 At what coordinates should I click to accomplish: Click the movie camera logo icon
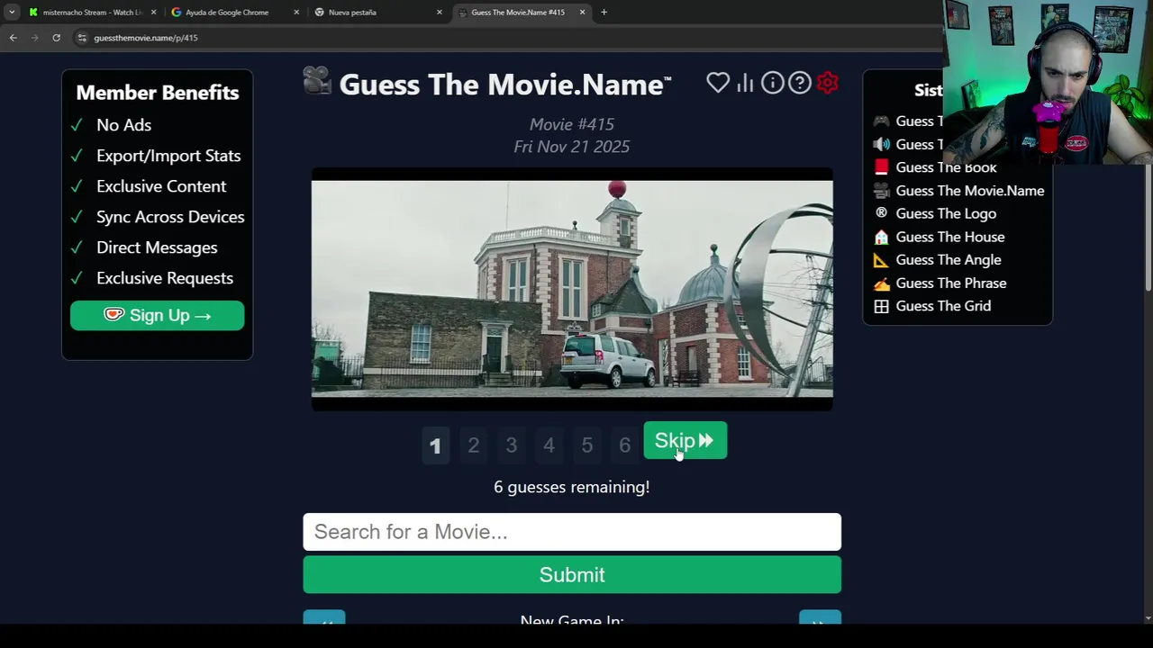pos(317,81)
